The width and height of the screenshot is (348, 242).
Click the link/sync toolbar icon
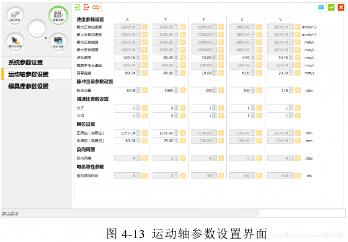tap(96, 7)
